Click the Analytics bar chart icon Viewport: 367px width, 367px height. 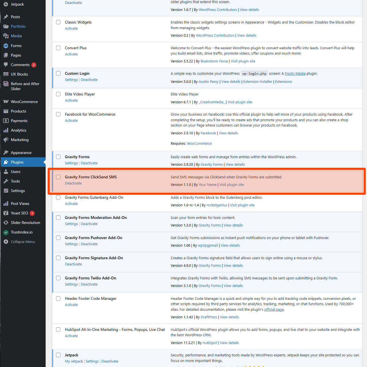click(6, 130)
